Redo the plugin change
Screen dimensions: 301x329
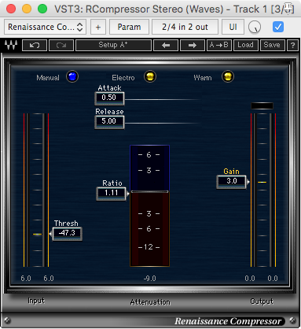pyautogui.click(x=61, y=46)
